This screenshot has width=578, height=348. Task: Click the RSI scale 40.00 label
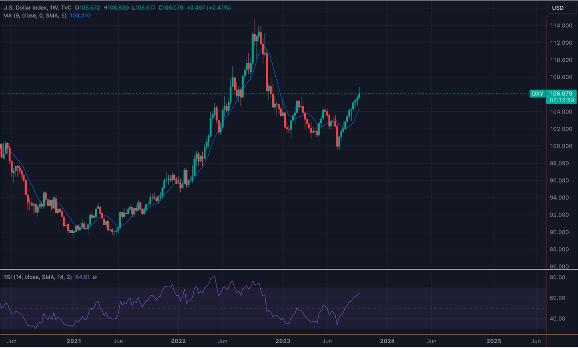point(557,319)
